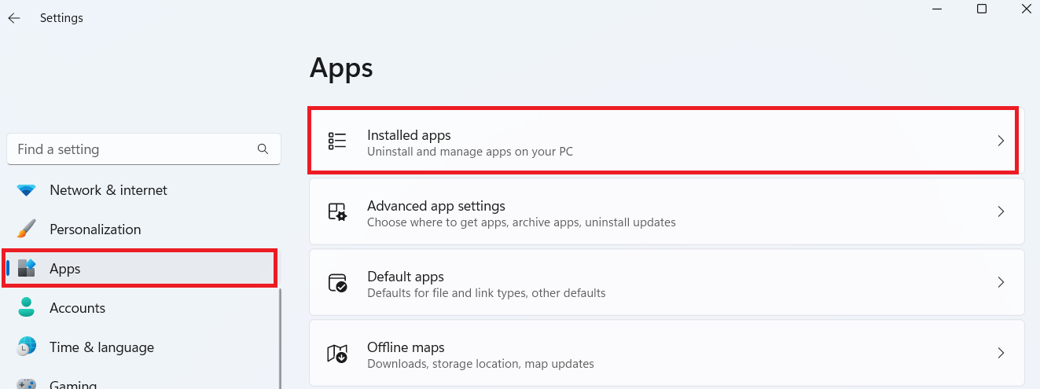Image resolution: width=1040 pixels, height=389 pixels.
Task: Click the Time & language clock icon
Action: (27, 347)
